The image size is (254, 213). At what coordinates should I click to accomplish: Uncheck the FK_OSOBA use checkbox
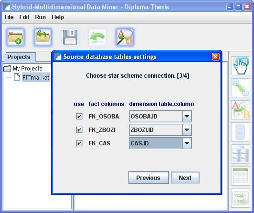coord(79,117)
